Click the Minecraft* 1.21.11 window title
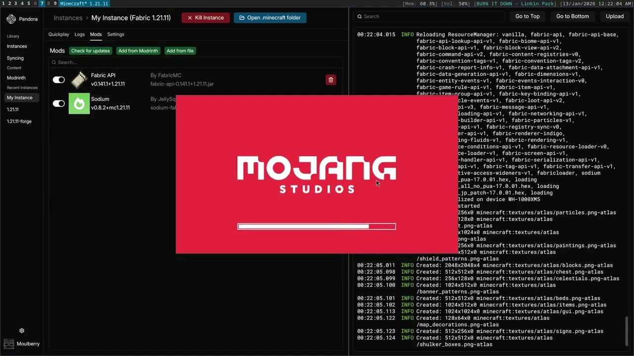This screenshot has height=356, width=634. 84,3
